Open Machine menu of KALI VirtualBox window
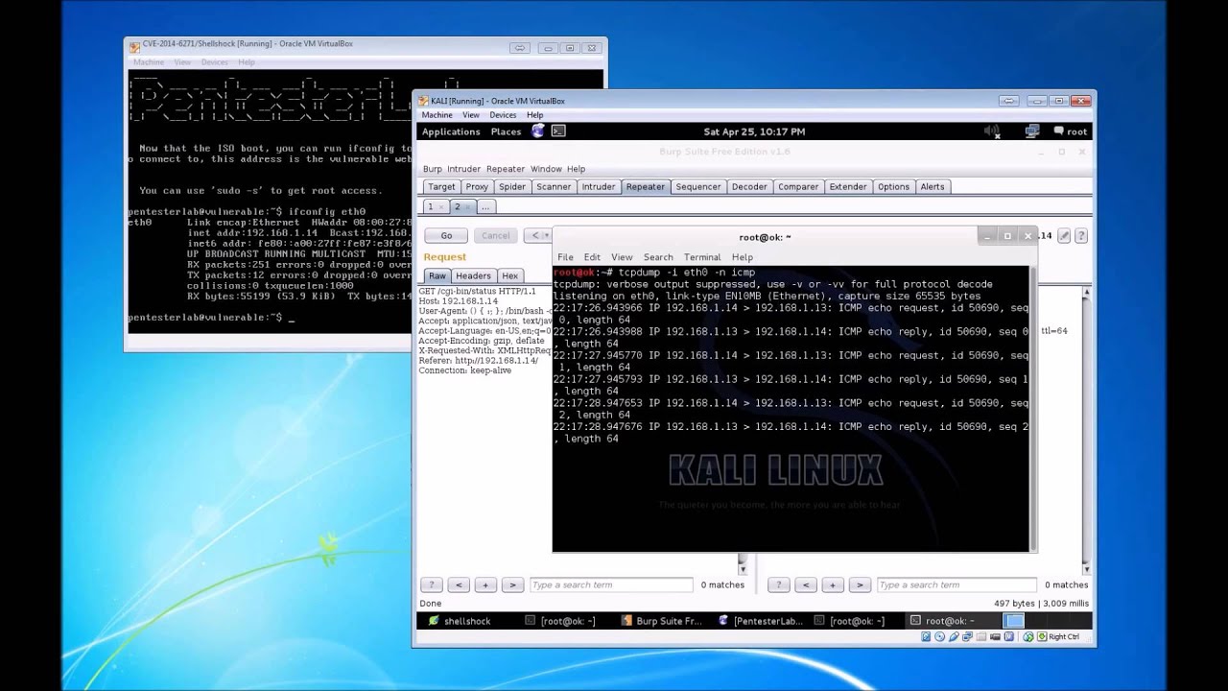 (x=437, y=115)
